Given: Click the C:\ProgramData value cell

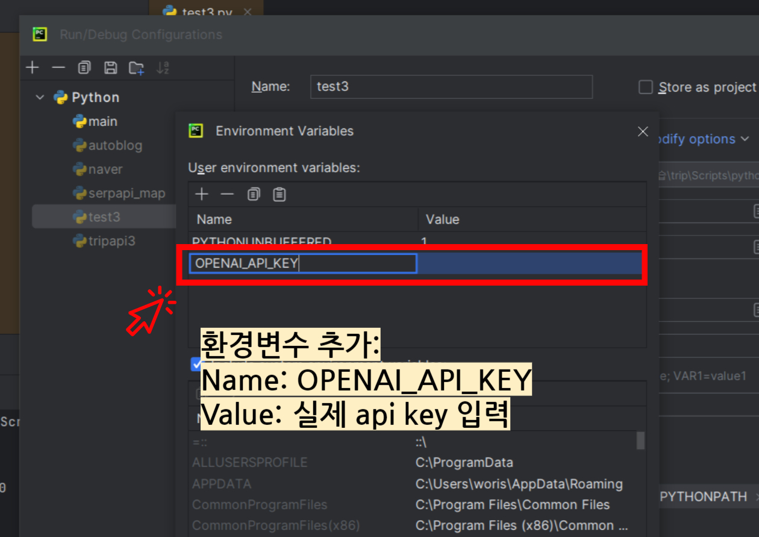Looking at the screenshot, I should coord(464,463).
